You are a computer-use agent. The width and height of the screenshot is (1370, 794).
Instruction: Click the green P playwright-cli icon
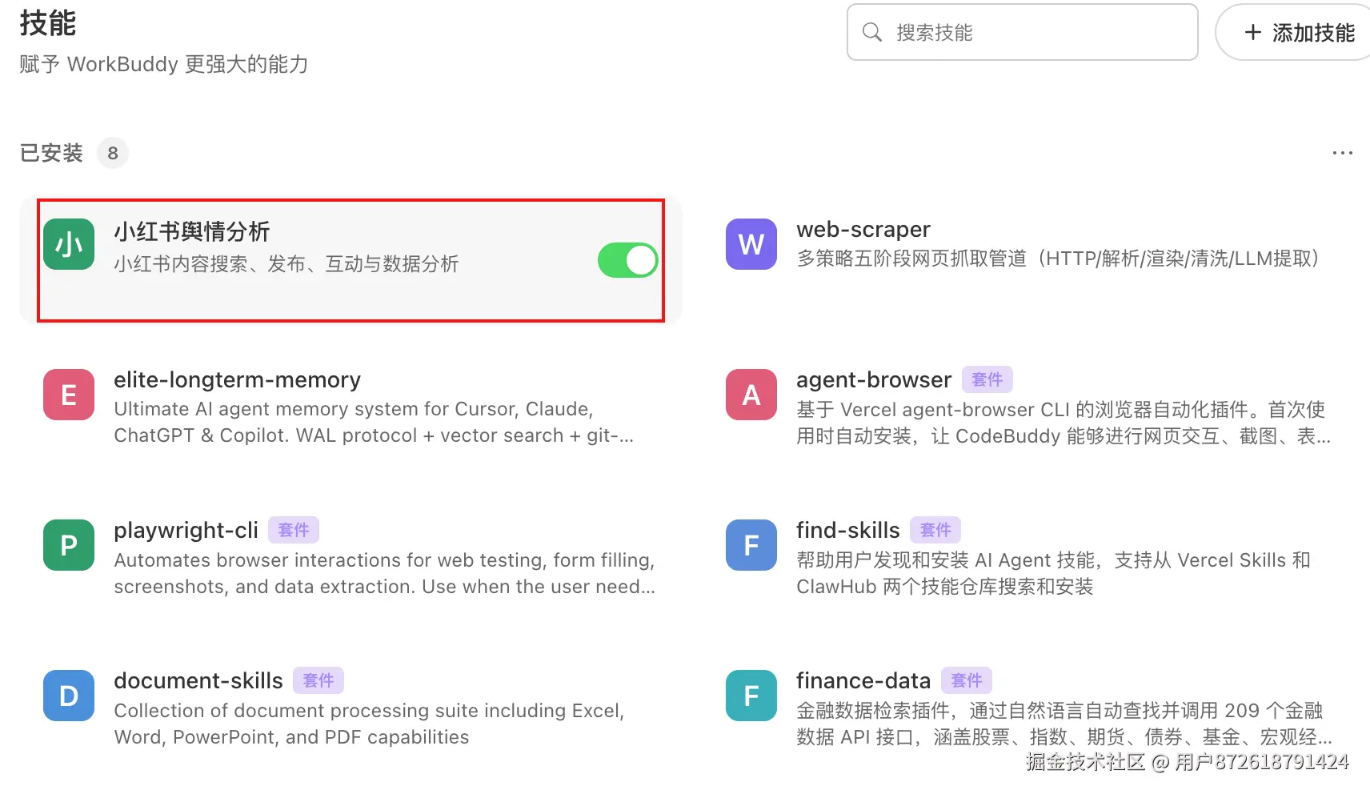[69, 545]
